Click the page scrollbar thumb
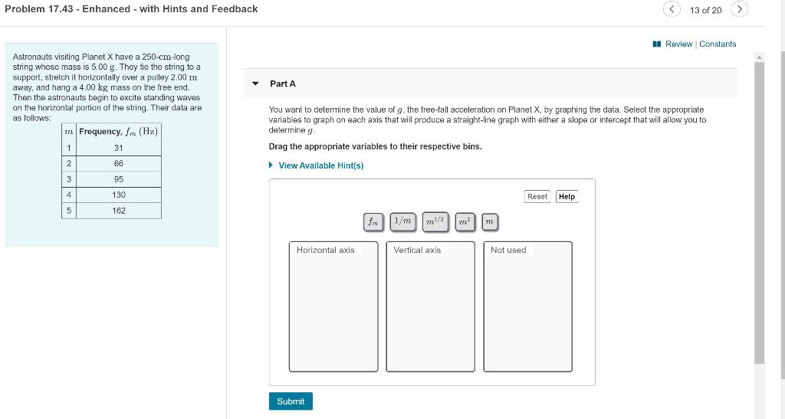The height and width of the screenshot is (419, 785). 760,212
